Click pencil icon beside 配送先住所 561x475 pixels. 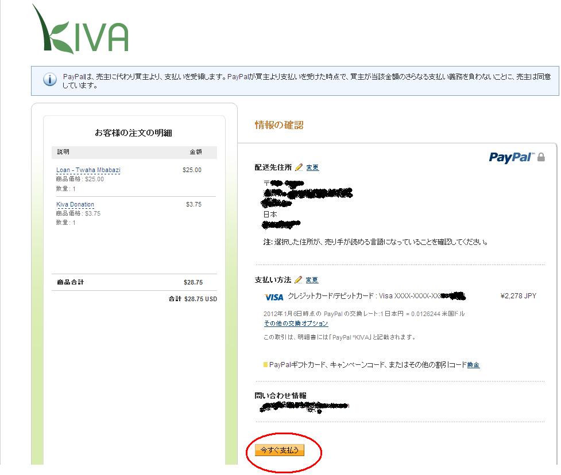299,168
